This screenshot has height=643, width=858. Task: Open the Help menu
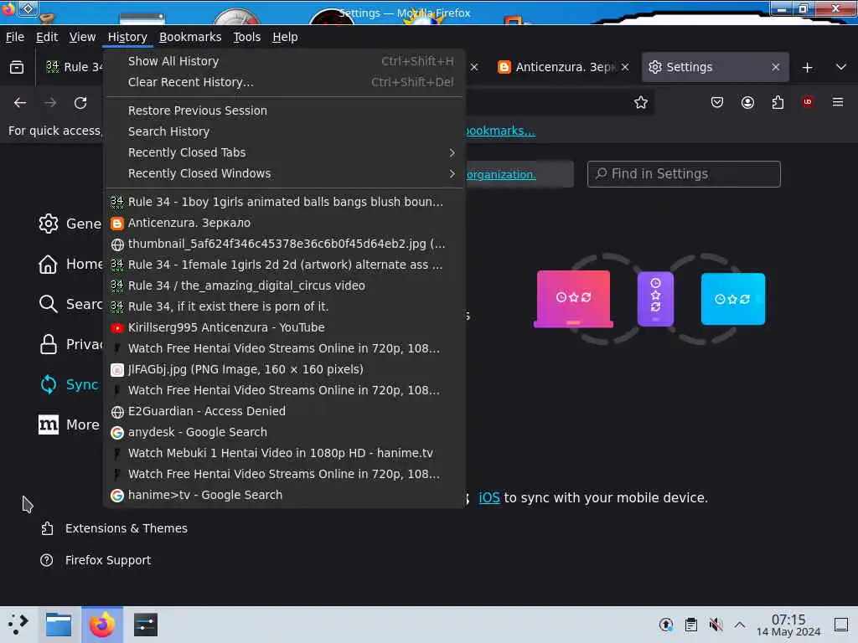point(285,37)
